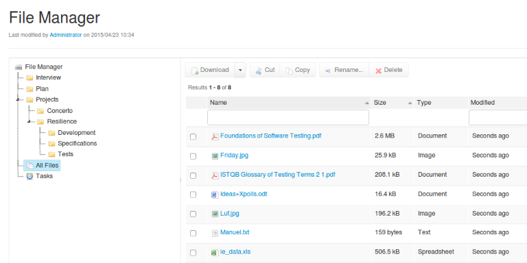This screenshot has width=527, height=263.
Task: Click the Specifications folder icon
Action: tap(51, 144)
